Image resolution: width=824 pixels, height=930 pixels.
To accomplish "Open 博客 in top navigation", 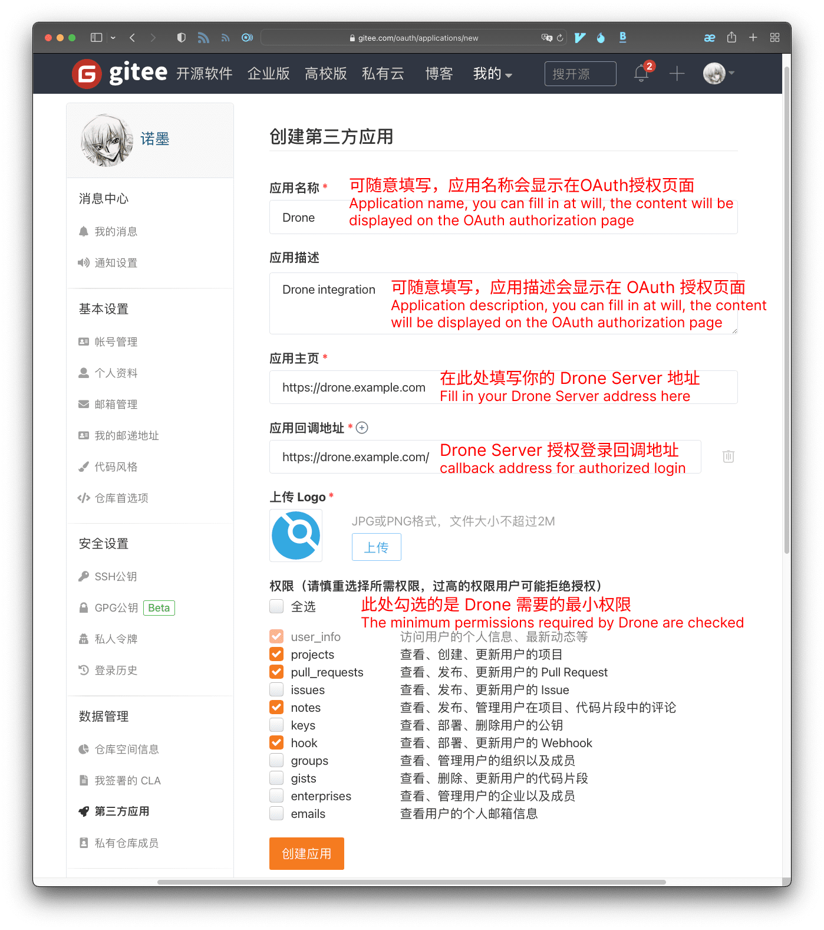I will point(439,74).
